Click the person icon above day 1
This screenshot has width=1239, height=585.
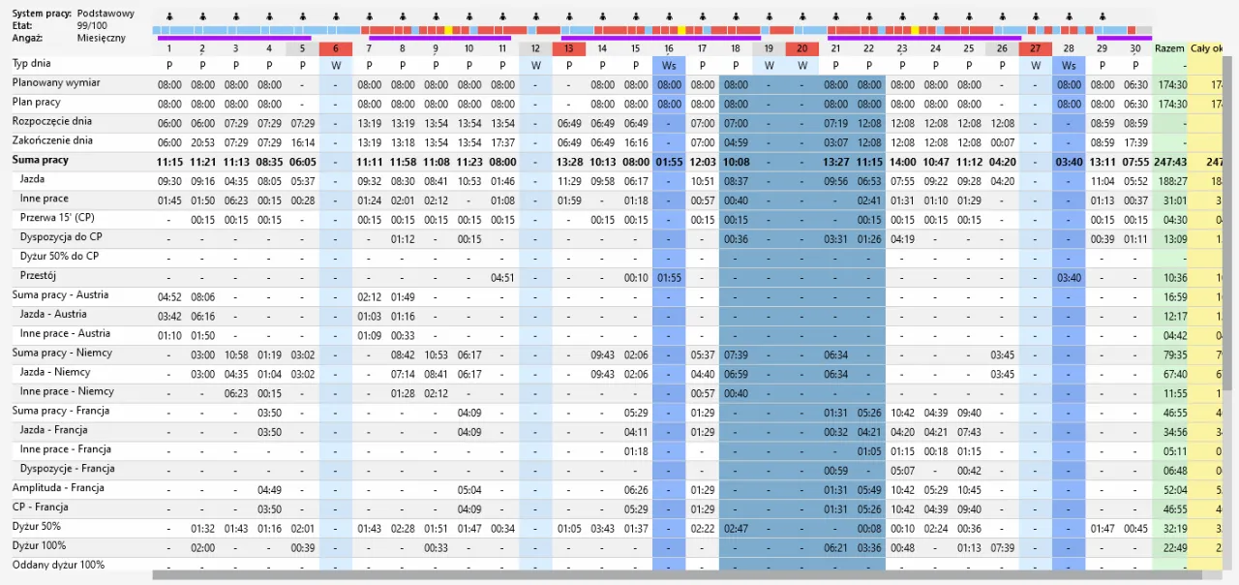coord(169,17)
